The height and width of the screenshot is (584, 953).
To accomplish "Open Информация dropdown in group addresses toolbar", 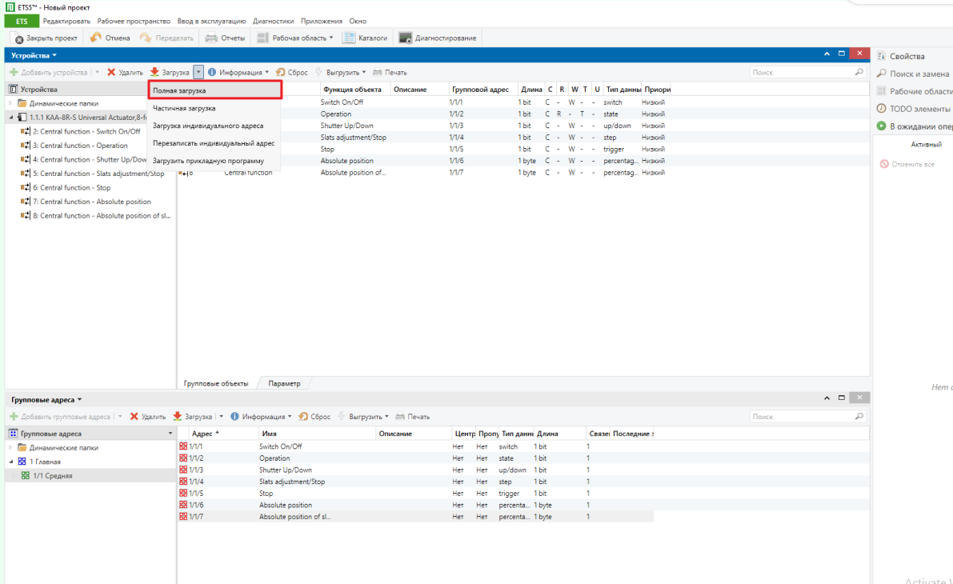I will [x=262, y=417].
